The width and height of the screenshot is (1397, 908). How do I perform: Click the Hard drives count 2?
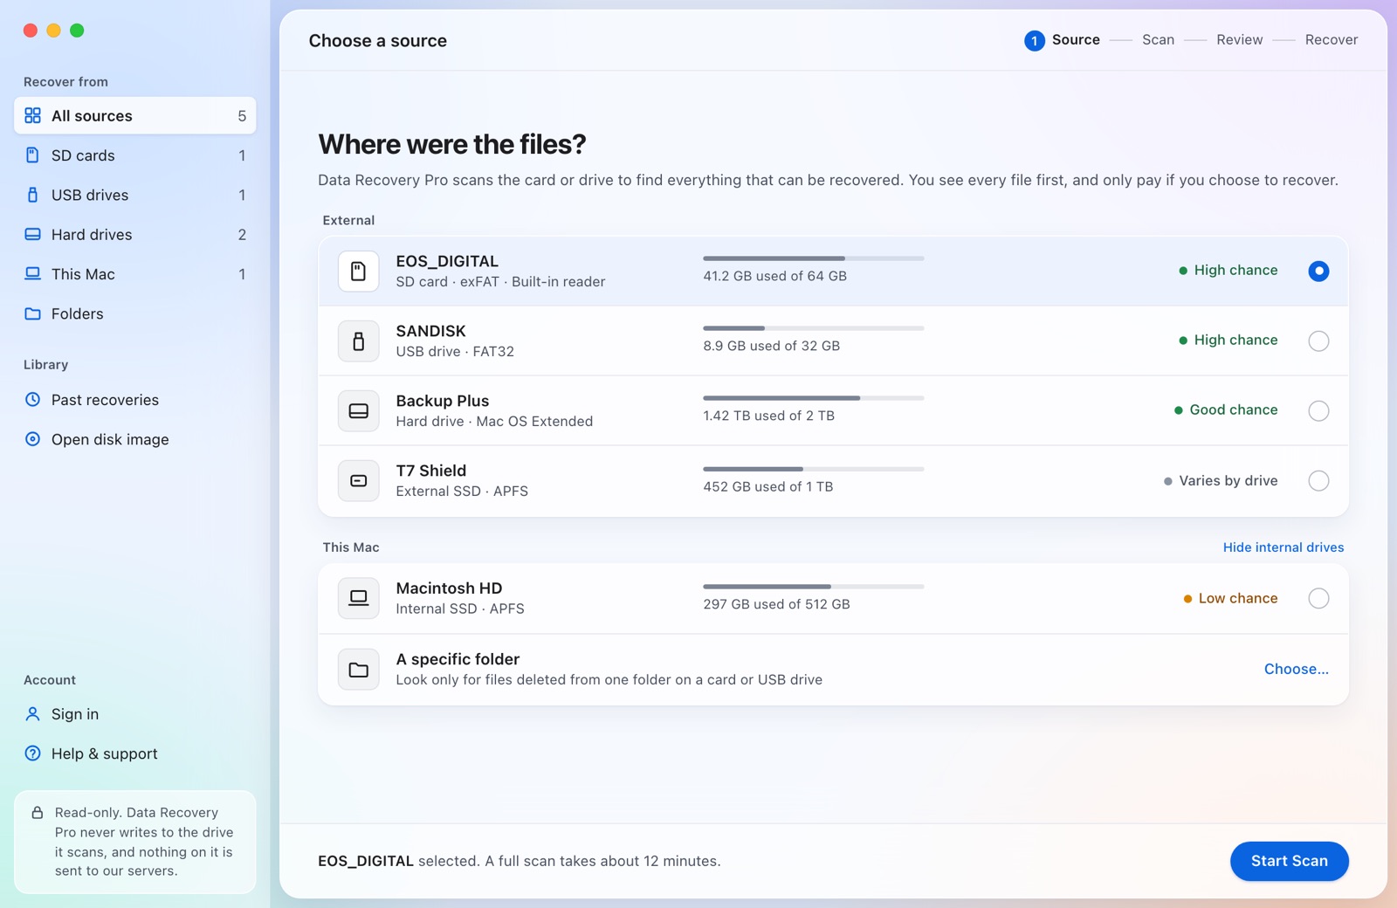click(242, 234)
